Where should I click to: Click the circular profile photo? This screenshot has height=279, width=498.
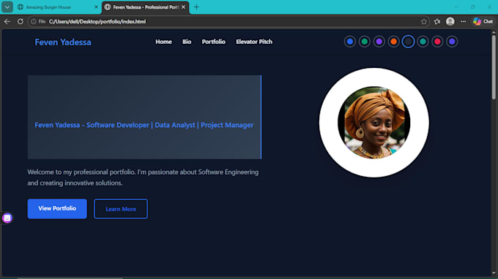(x=373, y=123)
